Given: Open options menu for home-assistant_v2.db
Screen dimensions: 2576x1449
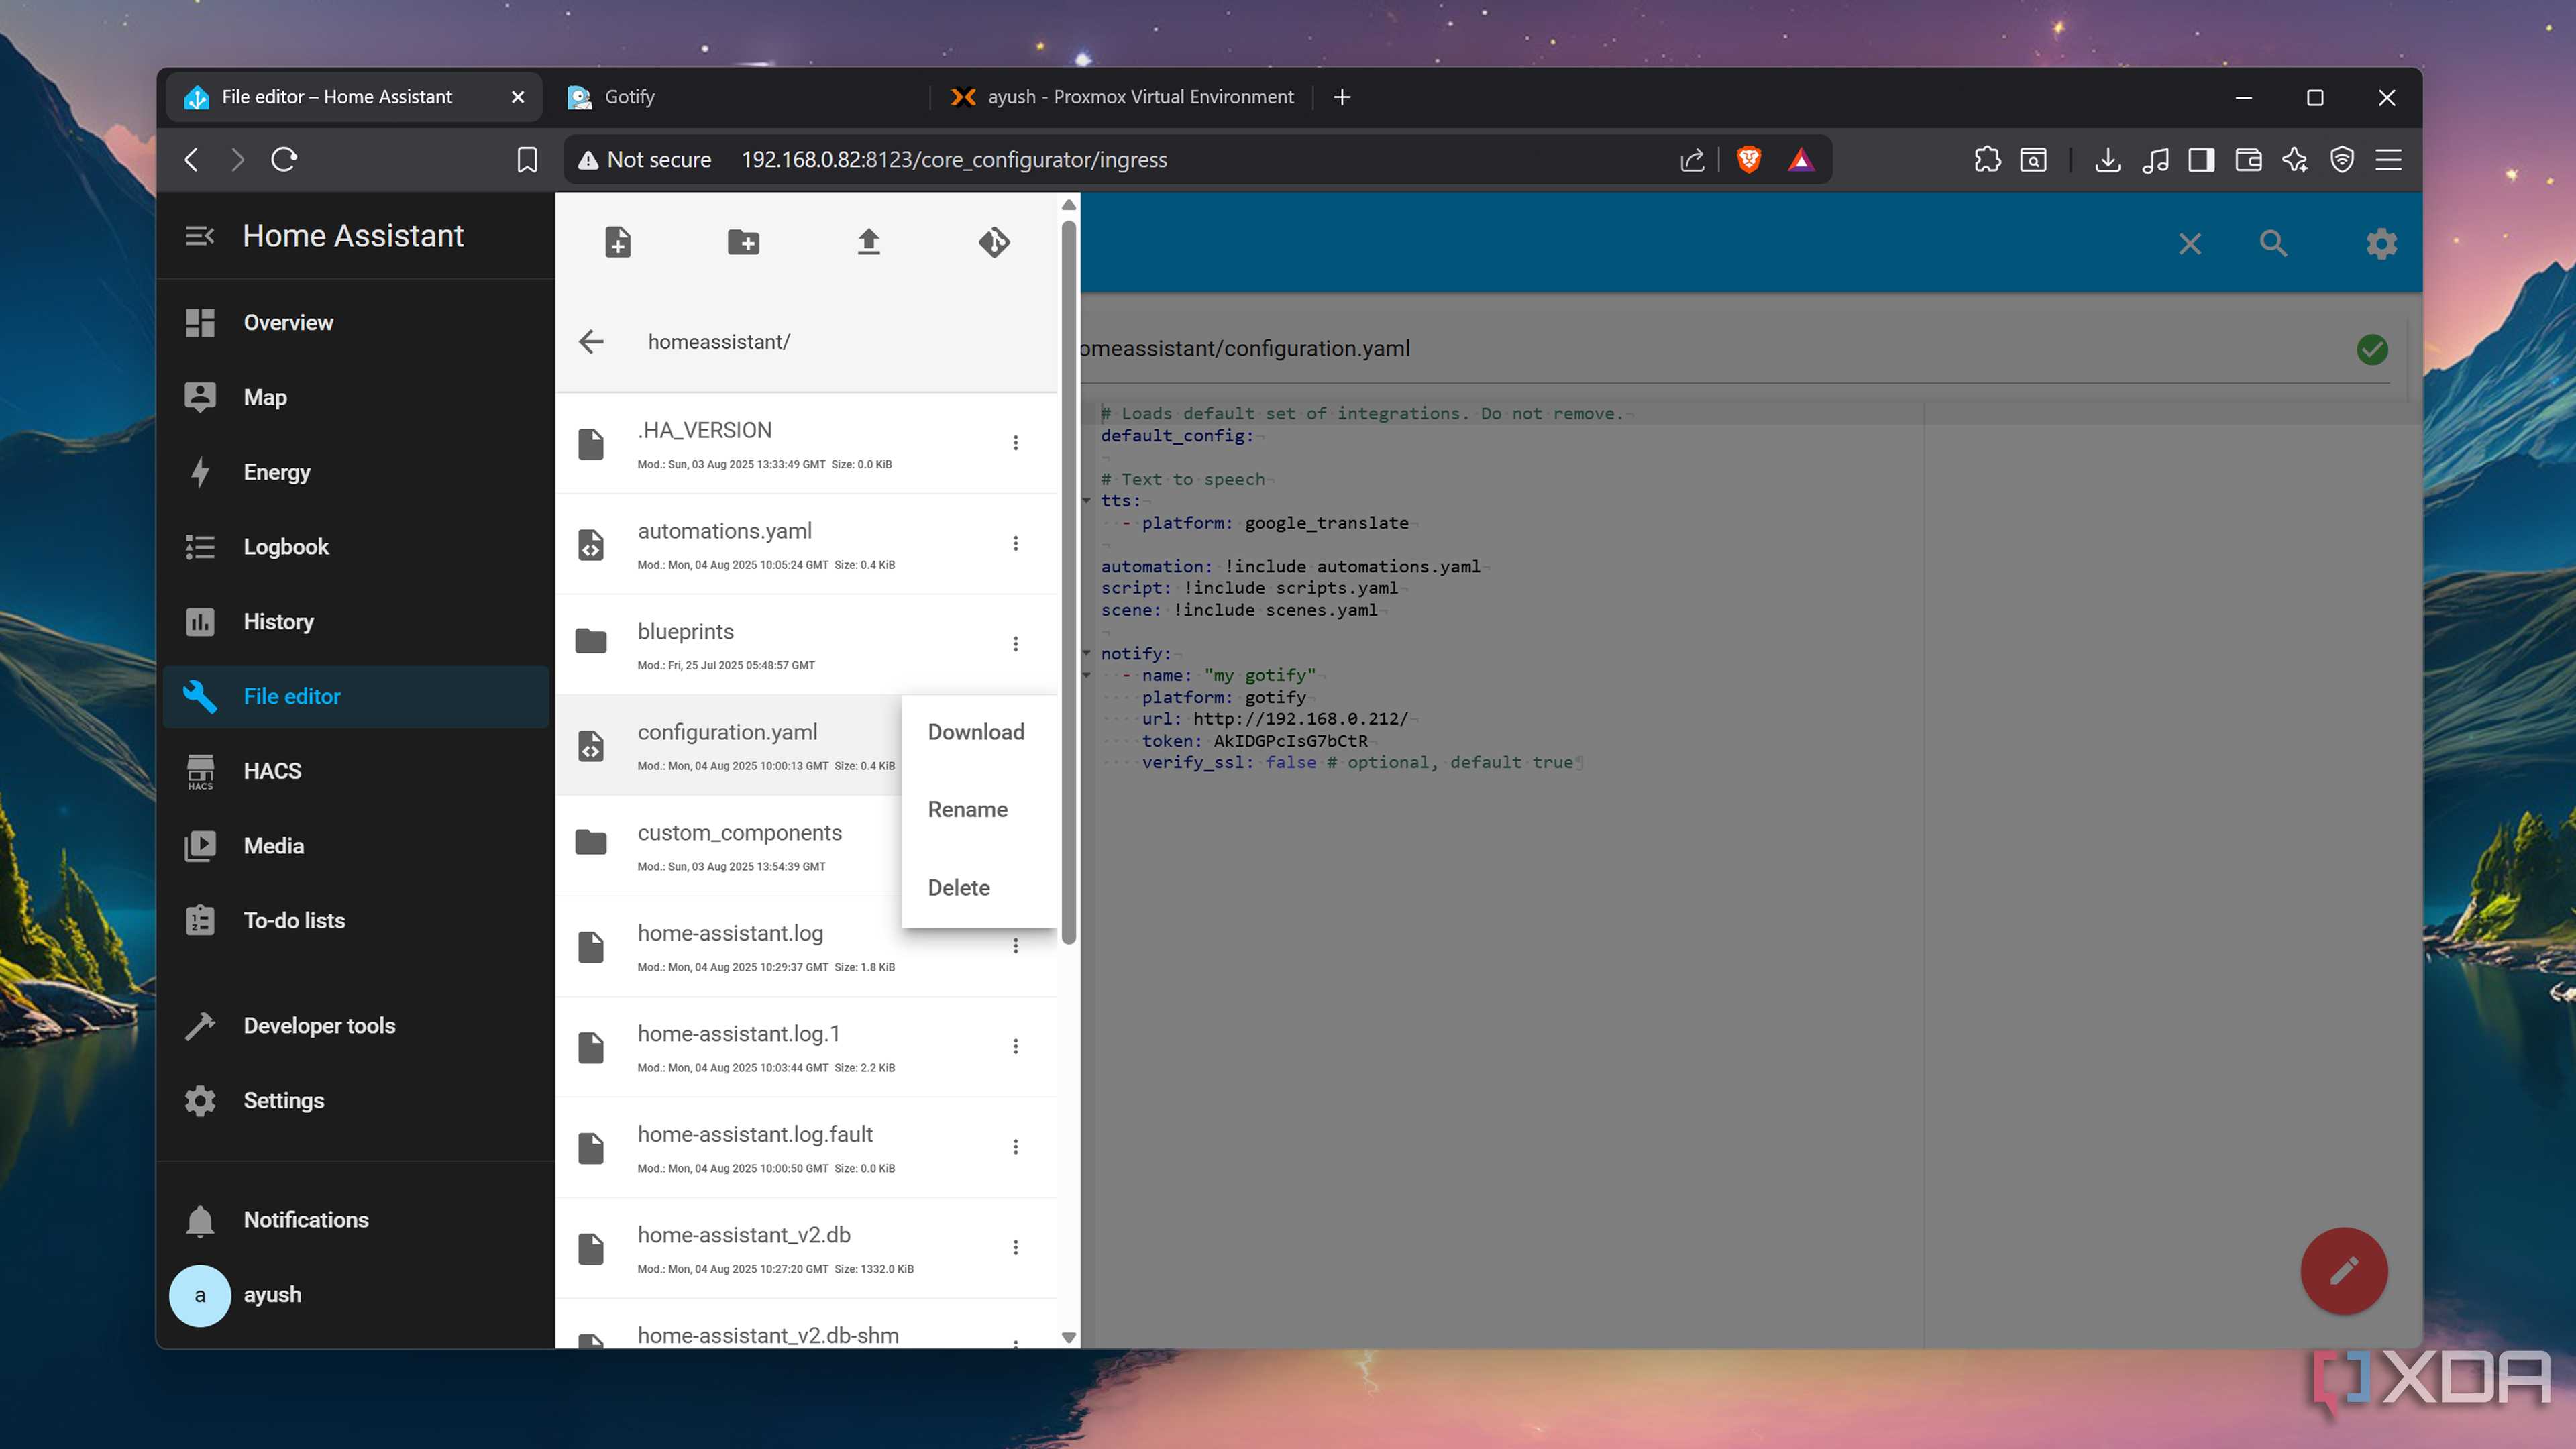Looking at the screenshot, I should [x=1015, y=1247].
